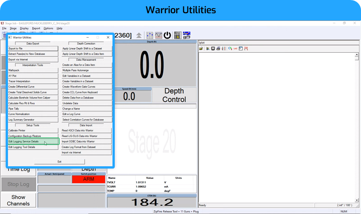Click the double up-arrow toolbar icon
The height and width of the screenshot is (214, 361).
pos(139,35)
